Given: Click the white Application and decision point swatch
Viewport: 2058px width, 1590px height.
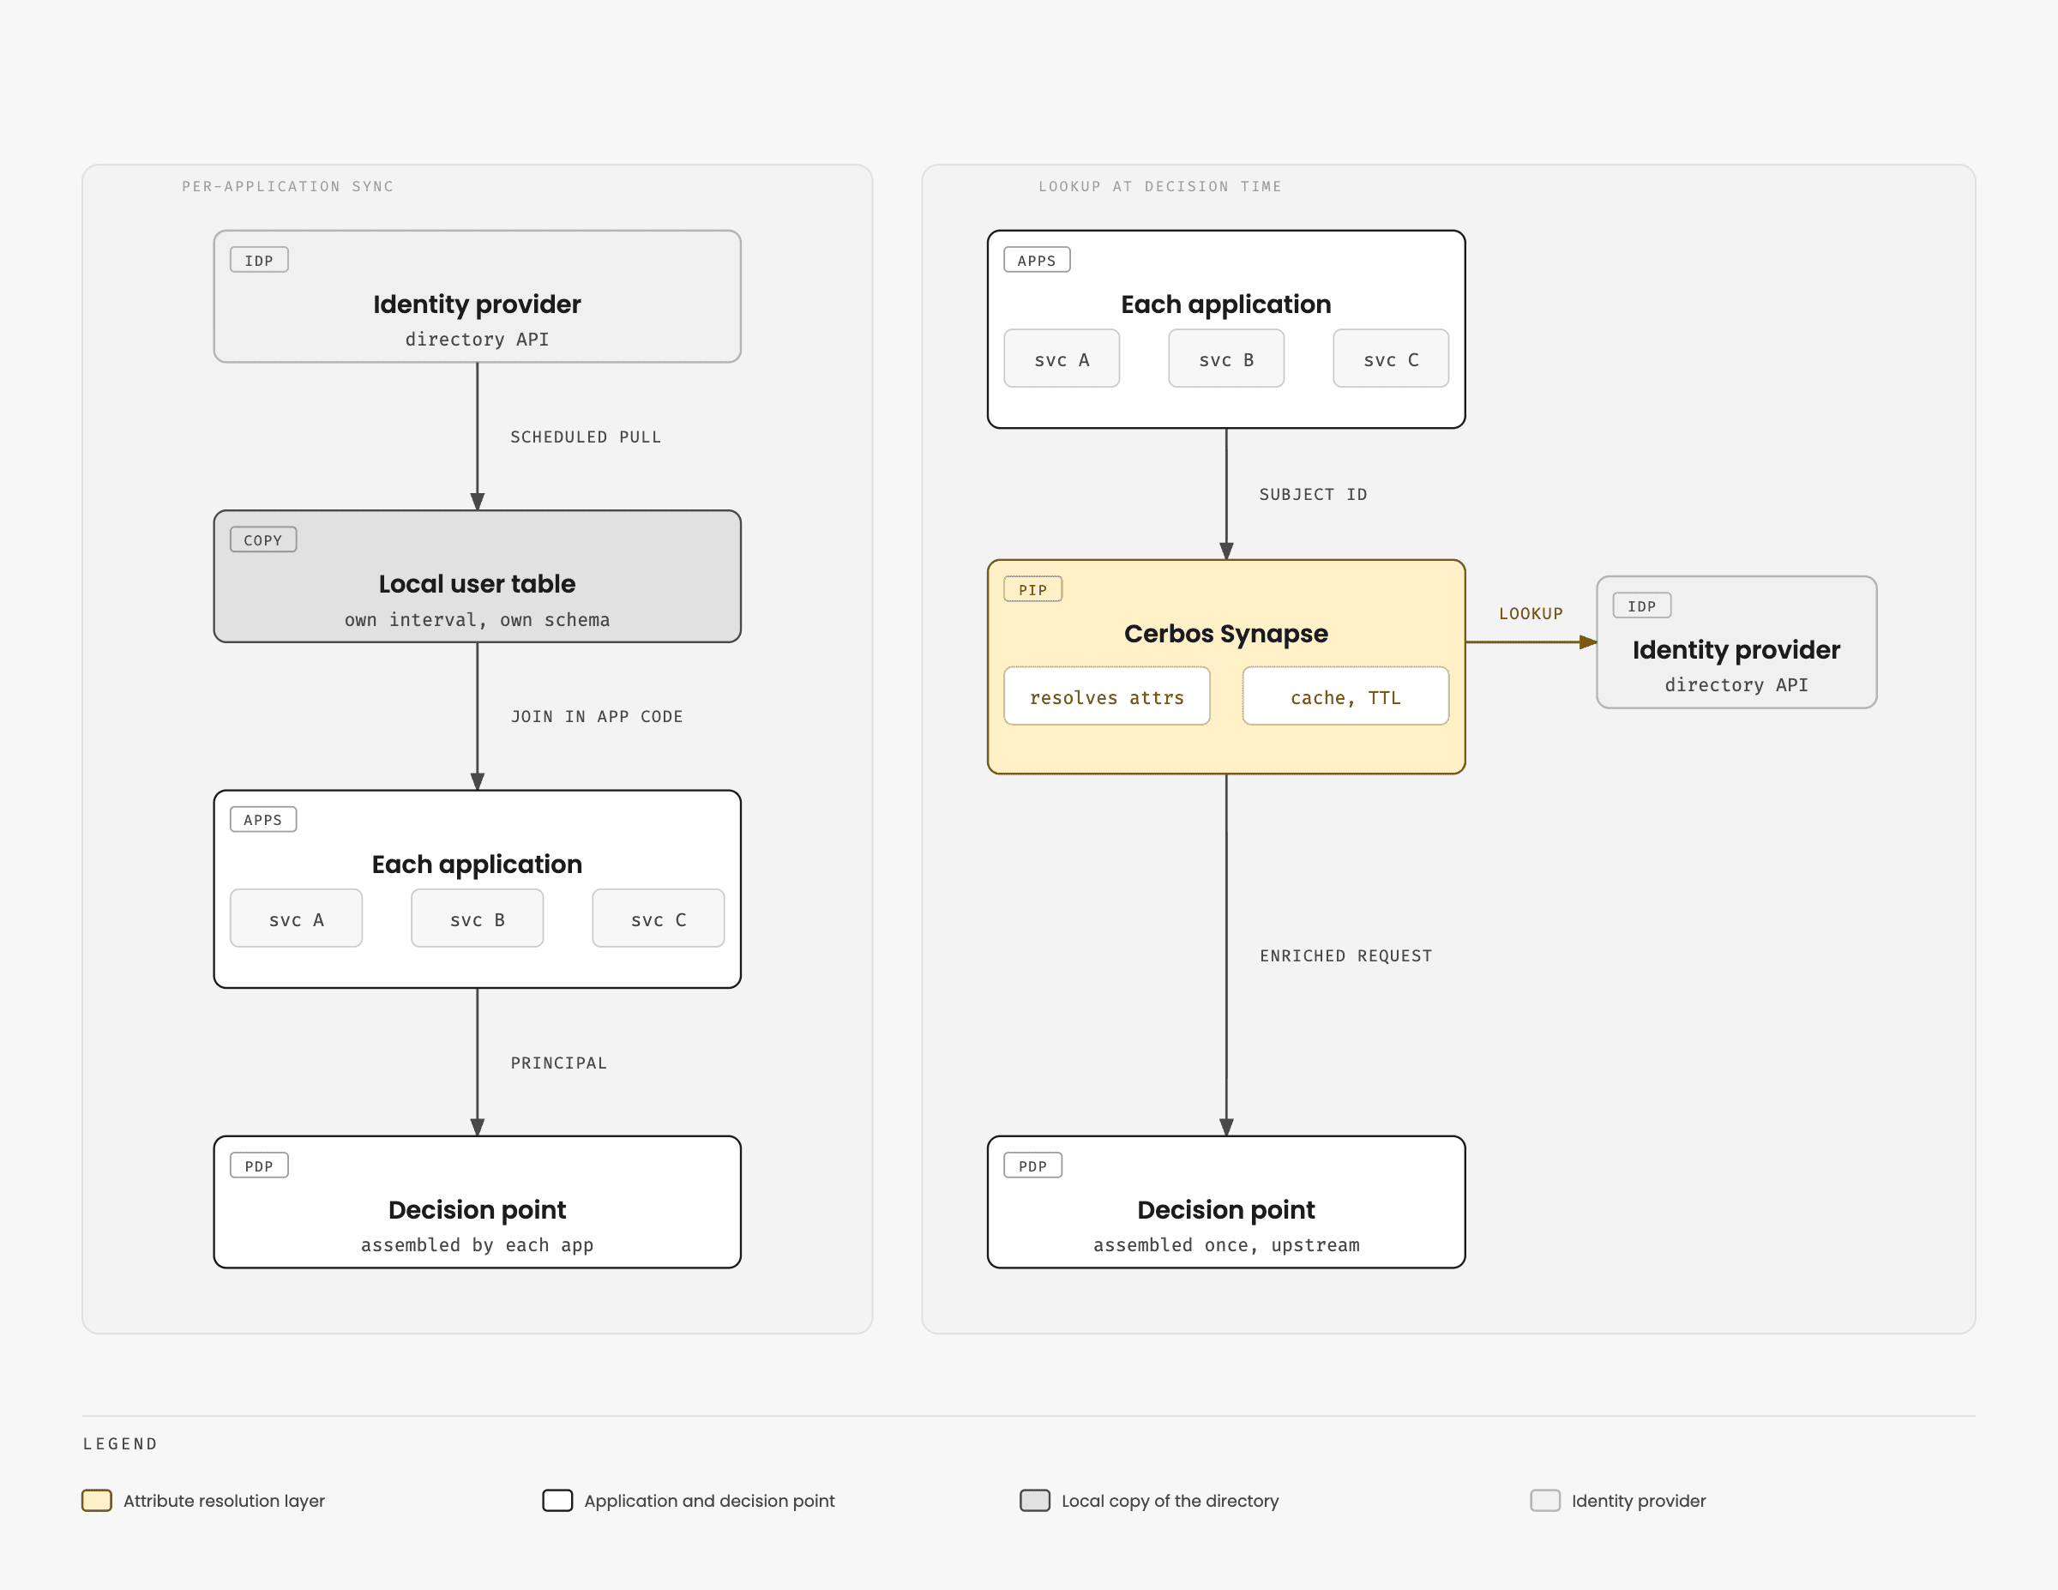Looking at the screenshot, I should pyautogui.click(x=558, y=1501).
